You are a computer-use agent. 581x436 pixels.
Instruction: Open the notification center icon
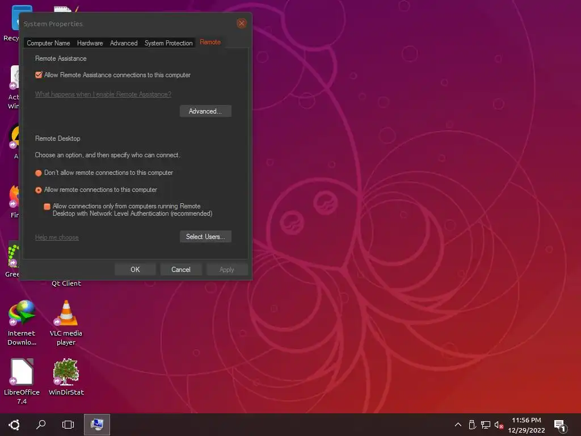tap(560, 426)
